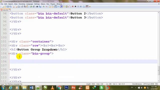Click the volume speaker icon in the tray
160x90 pixels.
pyautogui.click(x=142, y=88)
